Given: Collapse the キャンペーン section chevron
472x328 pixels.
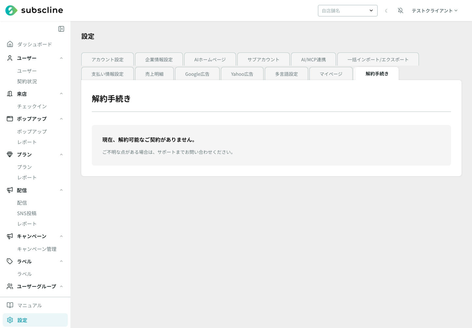Looking at the screenshot, I should (61, 236).
